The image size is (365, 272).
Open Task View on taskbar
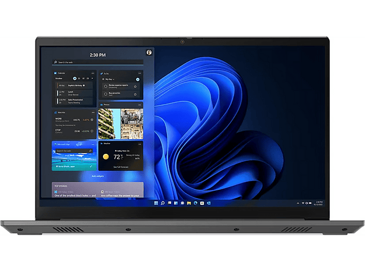point(169,203)
